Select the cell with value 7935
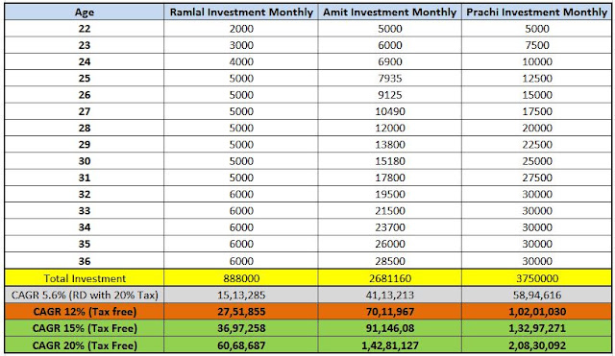Image resolution: width=615 pixels, height=356 pixels. [x=390, y=79]
